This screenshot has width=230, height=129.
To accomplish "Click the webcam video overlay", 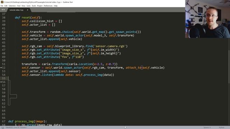I will click(x=208, y=19).
